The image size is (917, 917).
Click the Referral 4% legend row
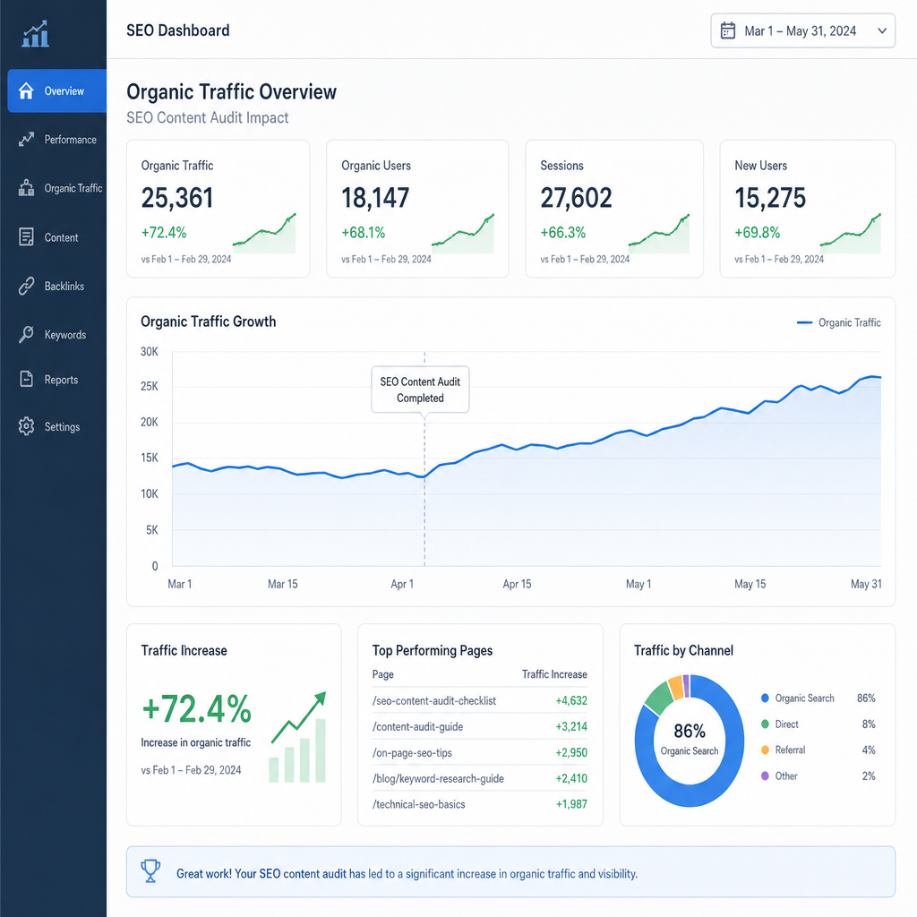coord(818,750)
